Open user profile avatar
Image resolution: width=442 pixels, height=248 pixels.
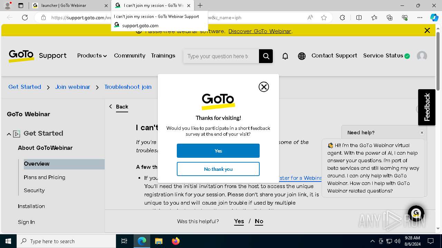422,56
